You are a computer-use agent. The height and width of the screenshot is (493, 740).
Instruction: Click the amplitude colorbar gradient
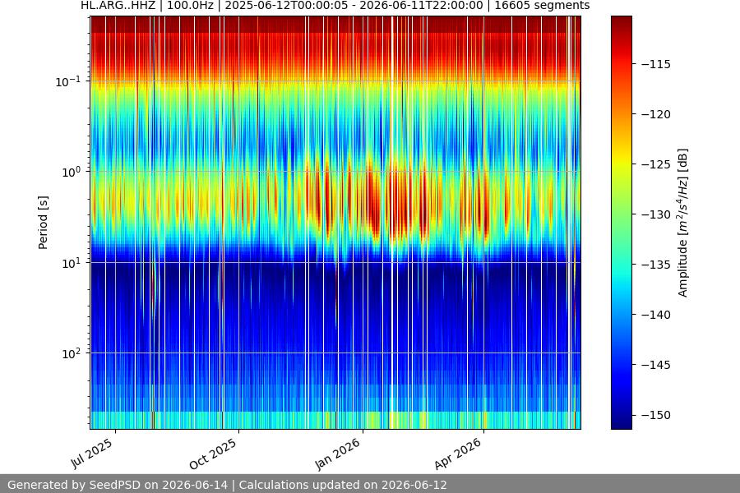[x=621, y=222]
